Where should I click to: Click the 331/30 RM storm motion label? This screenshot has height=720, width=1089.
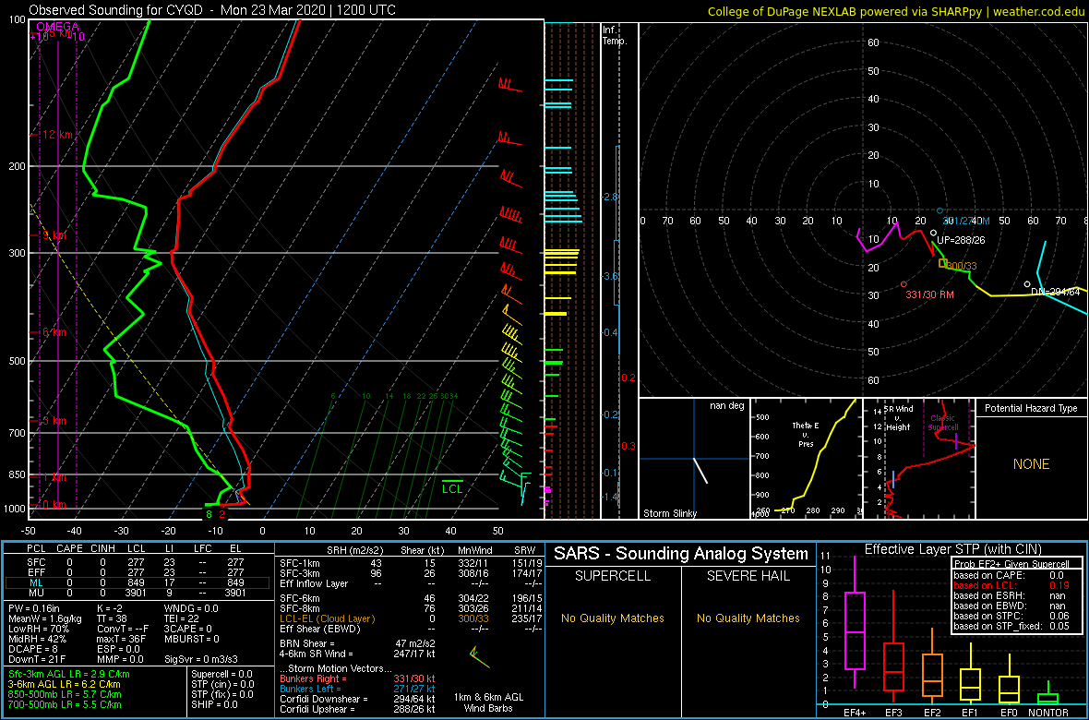click(929, 294)
